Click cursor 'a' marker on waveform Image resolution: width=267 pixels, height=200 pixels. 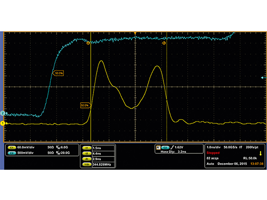pyautogui.click(x=88, y=43)
